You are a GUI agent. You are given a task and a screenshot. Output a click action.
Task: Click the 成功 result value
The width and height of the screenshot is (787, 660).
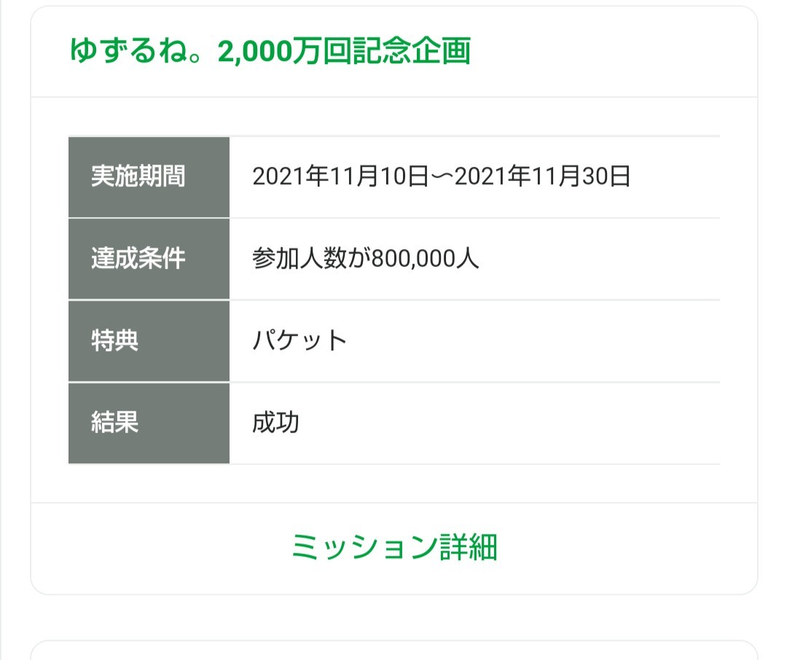[275, 423]
